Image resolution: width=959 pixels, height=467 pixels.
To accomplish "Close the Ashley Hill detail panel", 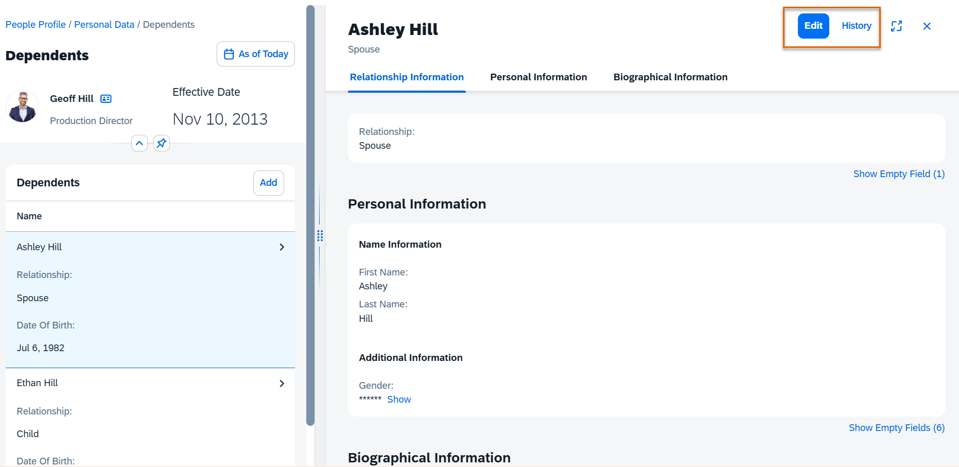I will [927, 26].
